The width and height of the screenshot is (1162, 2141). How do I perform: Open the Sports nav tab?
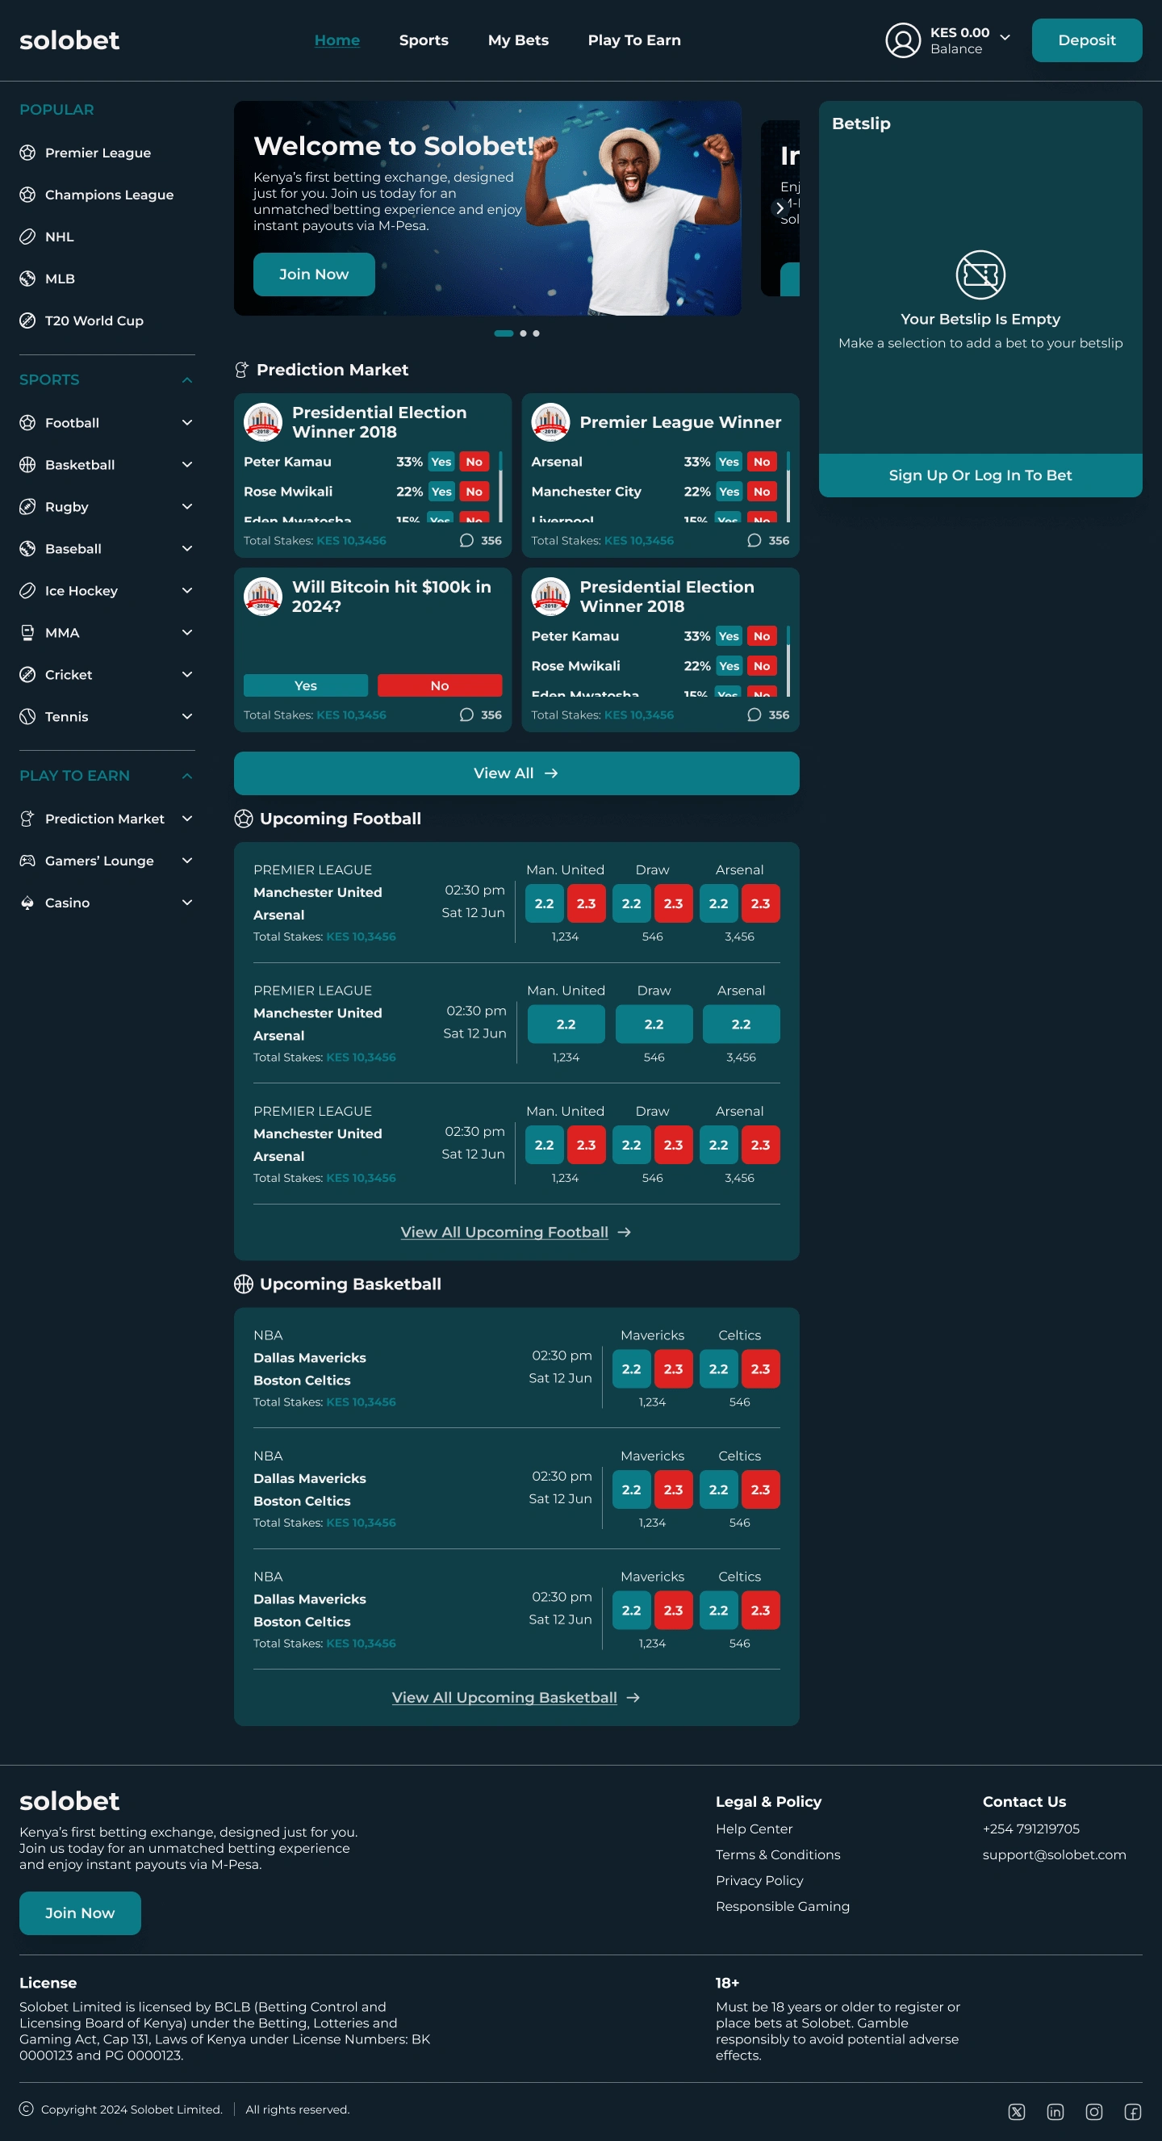tap(424, 40)
